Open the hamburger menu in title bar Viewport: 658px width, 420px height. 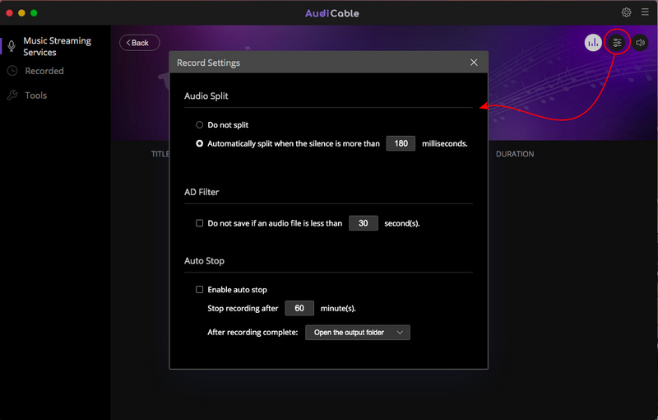tap(645, 12)
